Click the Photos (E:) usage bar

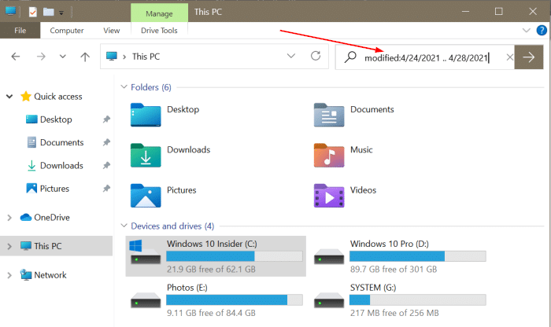[x=235, y=300]
